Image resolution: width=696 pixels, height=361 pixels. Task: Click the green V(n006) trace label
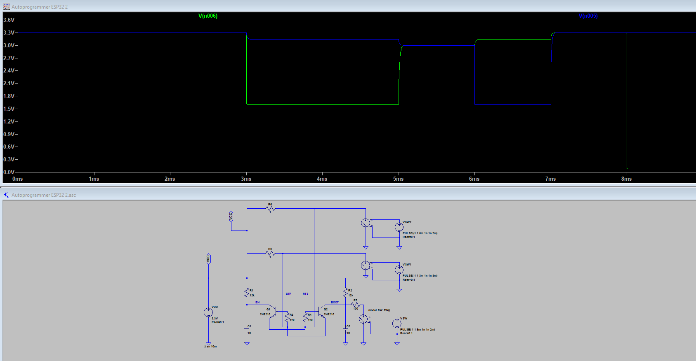coord(208,16)
